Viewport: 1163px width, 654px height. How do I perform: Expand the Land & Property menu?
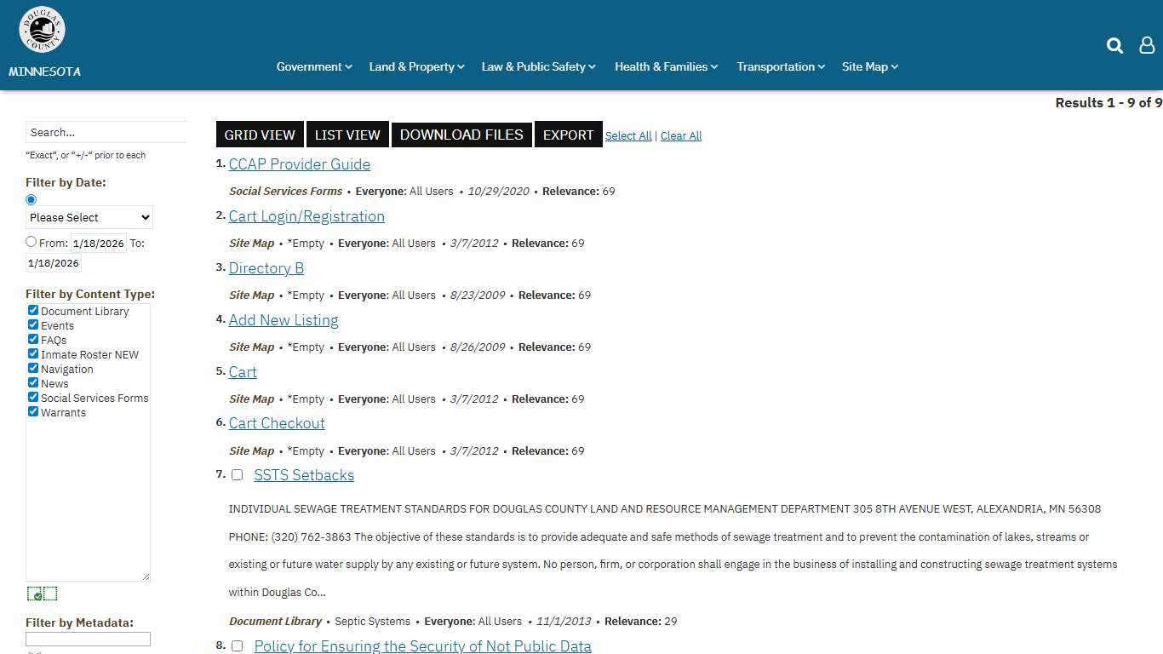coord(416,66)
